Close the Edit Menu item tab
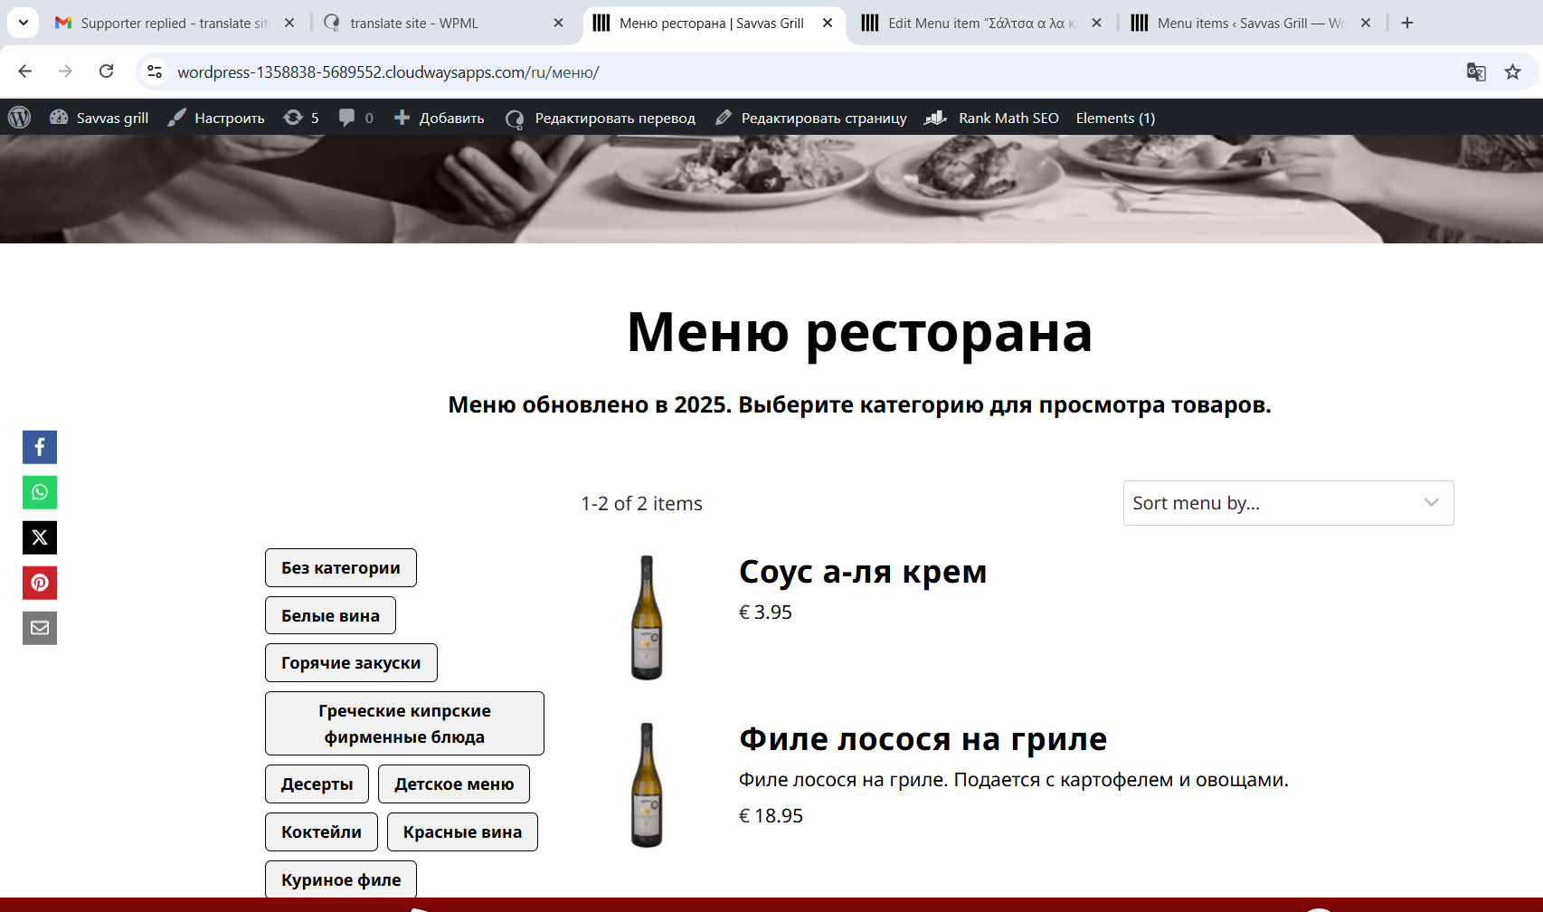This screenshot has width=1543, height=912. [1096, 23]
